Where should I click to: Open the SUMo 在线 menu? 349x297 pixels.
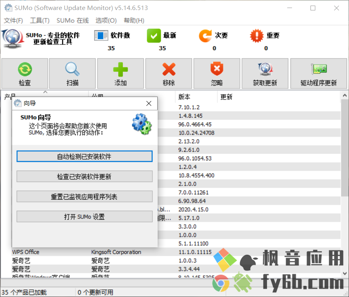(x=73, y=20)
